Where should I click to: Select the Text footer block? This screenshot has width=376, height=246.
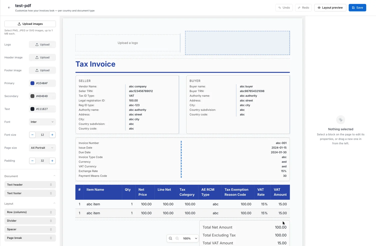(30, 193)
